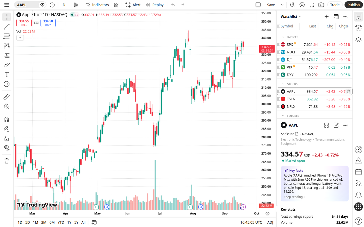Open the D interval selector
Screen dimensions: 364x227
click(64, 5)
